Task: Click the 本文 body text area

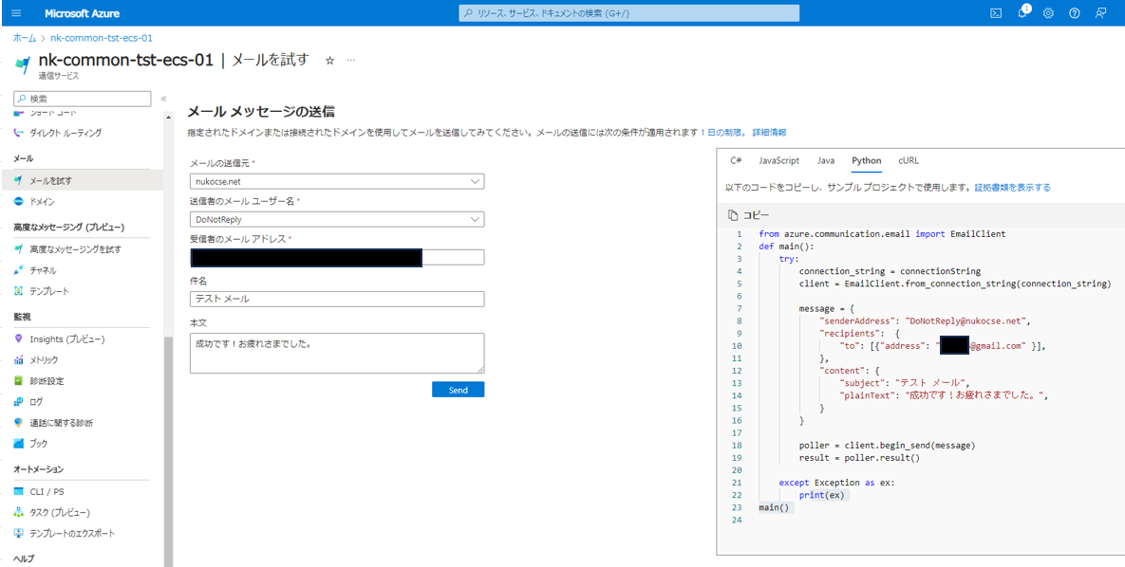Action: pos(337,354)
